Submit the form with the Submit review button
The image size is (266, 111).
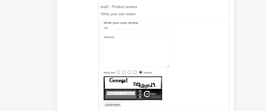click(x=112, y=105)
